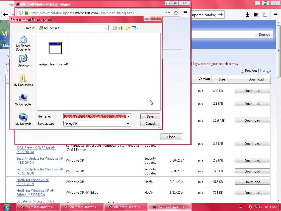Download the 2.2 MB KB2799494 update
Screen dimensions: 281x211
click(252, 160)
